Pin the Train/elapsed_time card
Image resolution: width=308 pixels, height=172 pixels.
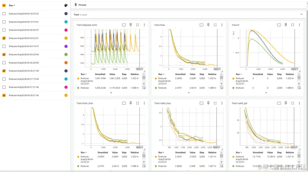tap(130, 25)
